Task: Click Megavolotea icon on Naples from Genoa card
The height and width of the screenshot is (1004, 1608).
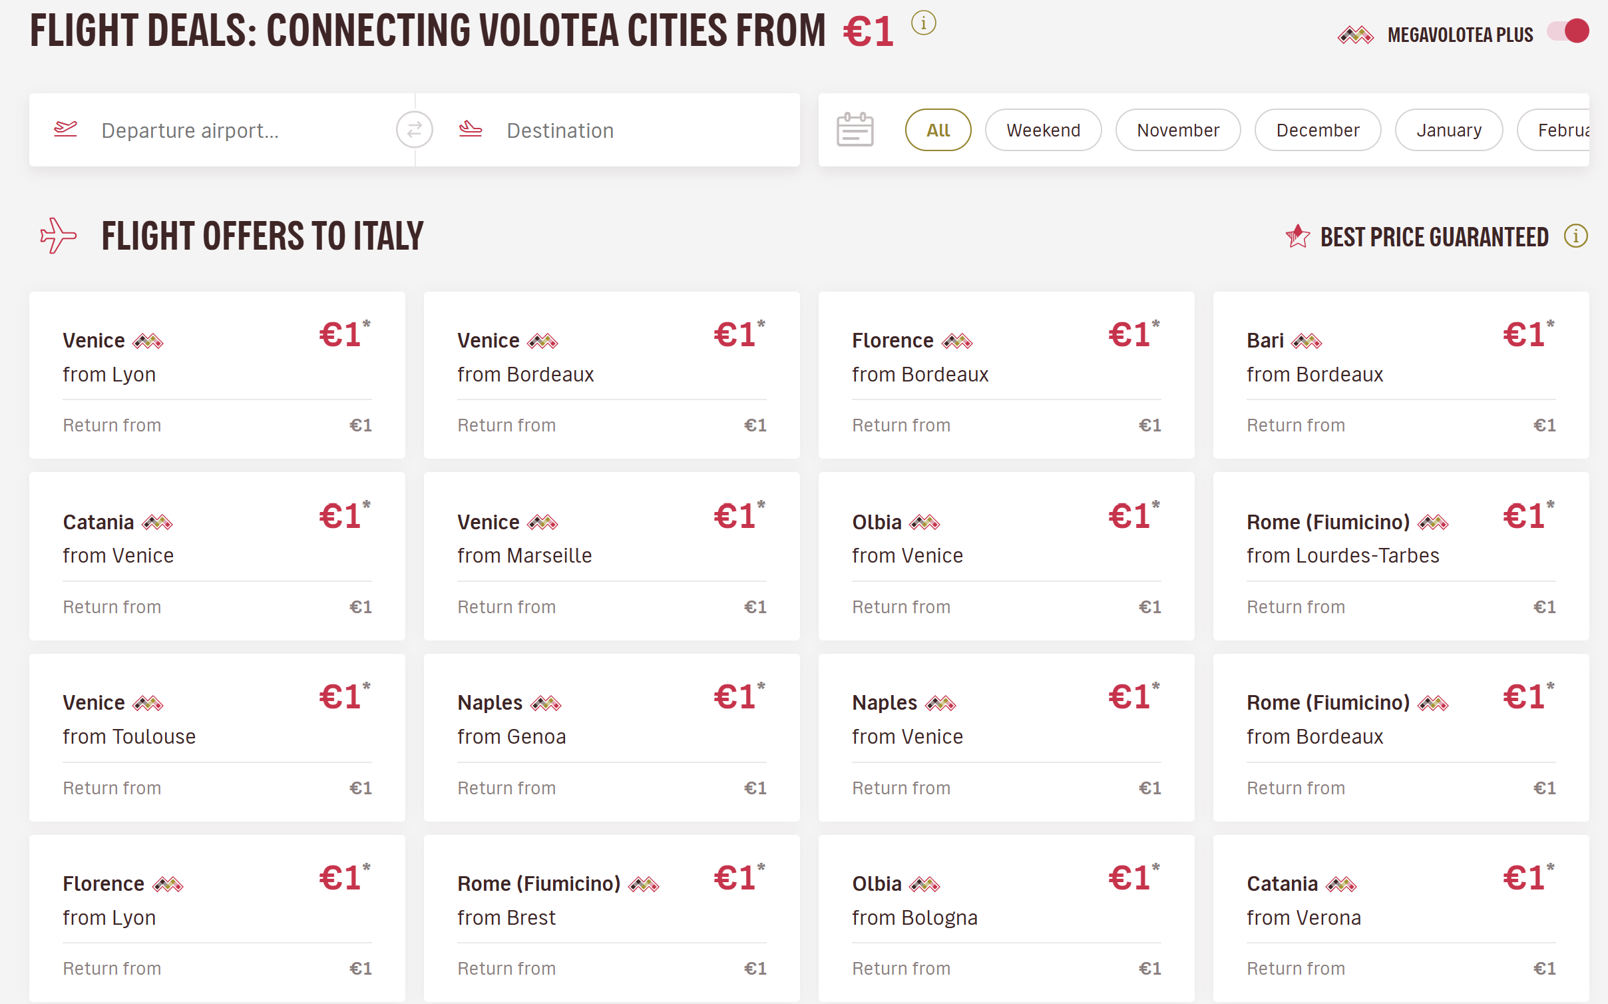Action: click(546, 704)
